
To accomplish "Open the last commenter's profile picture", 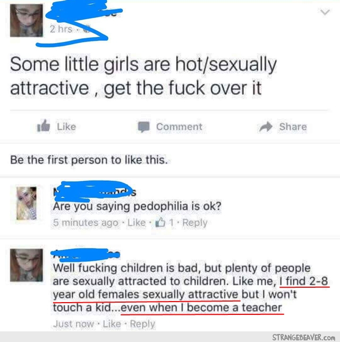I will point(27,265).
